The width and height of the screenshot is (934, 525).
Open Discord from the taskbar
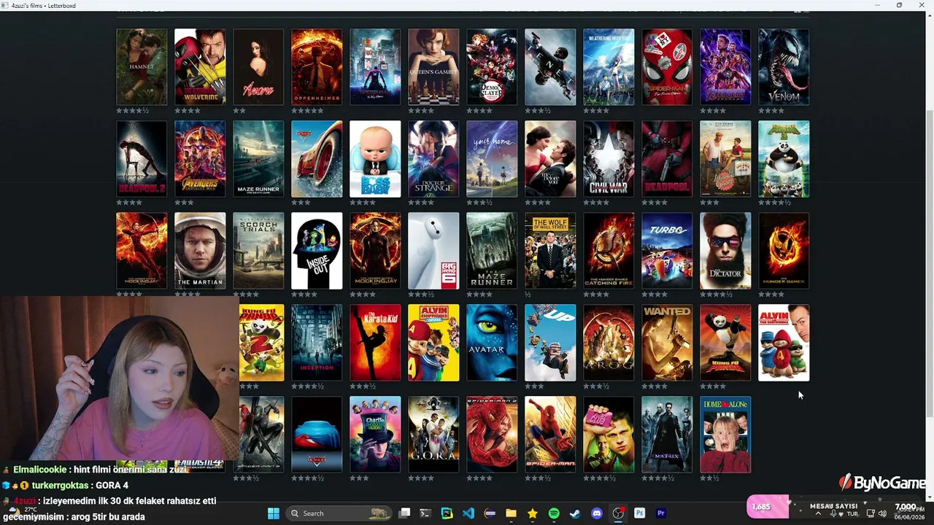(x=597, y=513)
